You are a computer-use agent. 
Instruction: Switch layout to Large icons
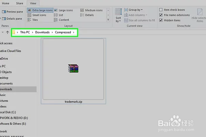click(x=64, y=10)
